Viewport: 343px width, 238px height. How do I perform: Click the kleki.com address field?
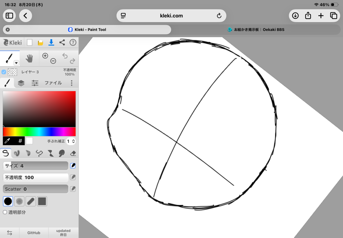[171, 16]
